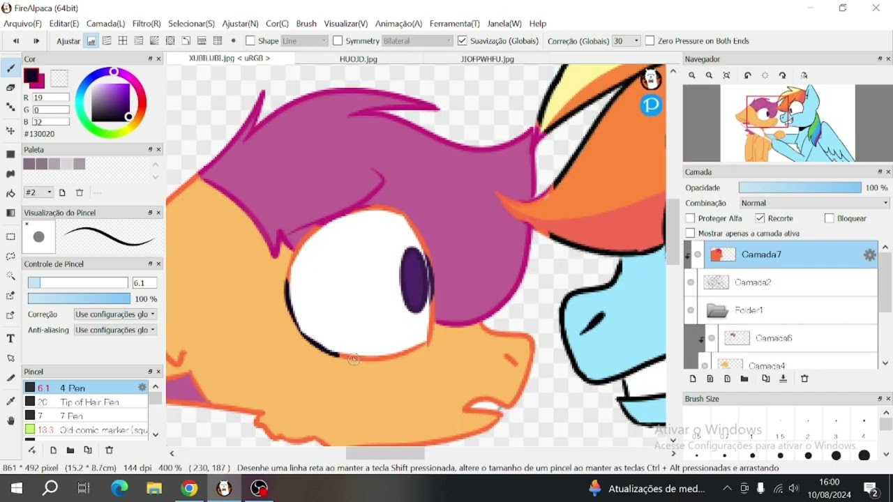Adjust the layer Opacidade slider
The image size is (893, 502).
[x=800, y=188]
